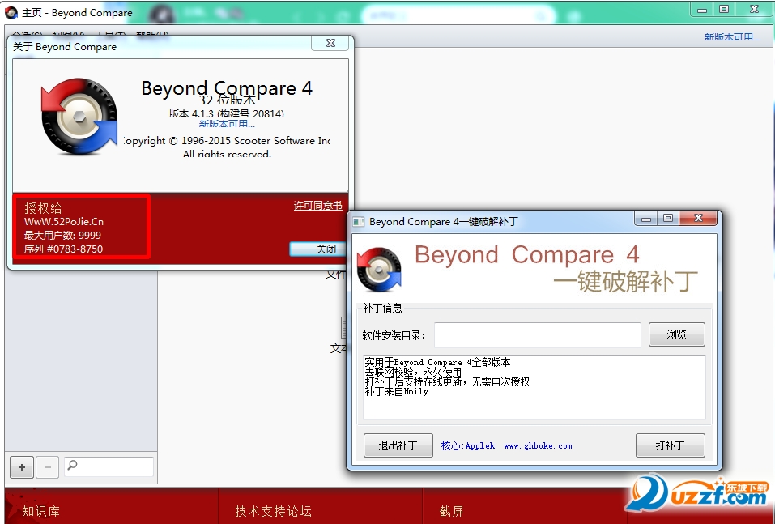Close the About Beyond Compare dialog
The height and width of the screenshot is (524, 775).
pyautogui.click(x=330, y=43)
